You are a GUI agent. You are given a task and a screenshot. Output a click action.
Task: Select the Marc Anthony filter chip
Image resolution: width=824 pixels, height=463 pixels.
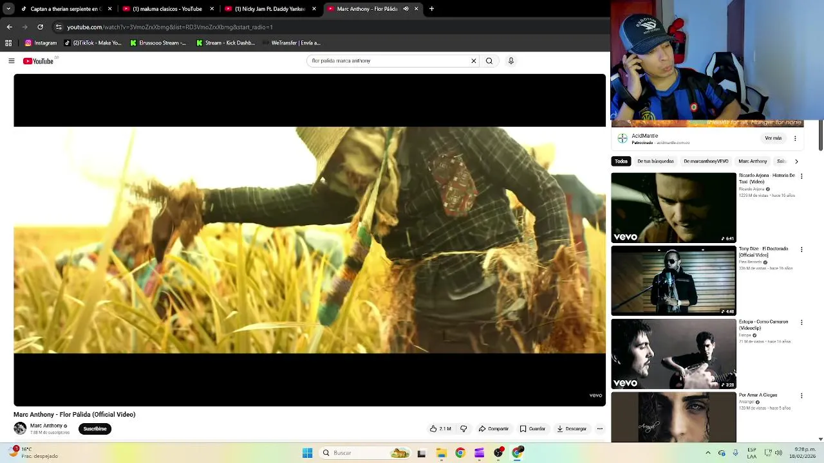[753, 161]
